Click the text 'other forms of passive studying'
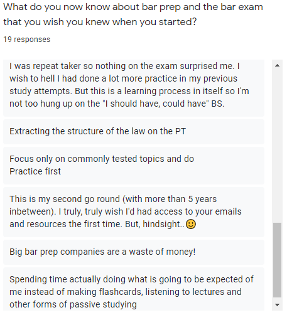 click(x=73, y=304)
